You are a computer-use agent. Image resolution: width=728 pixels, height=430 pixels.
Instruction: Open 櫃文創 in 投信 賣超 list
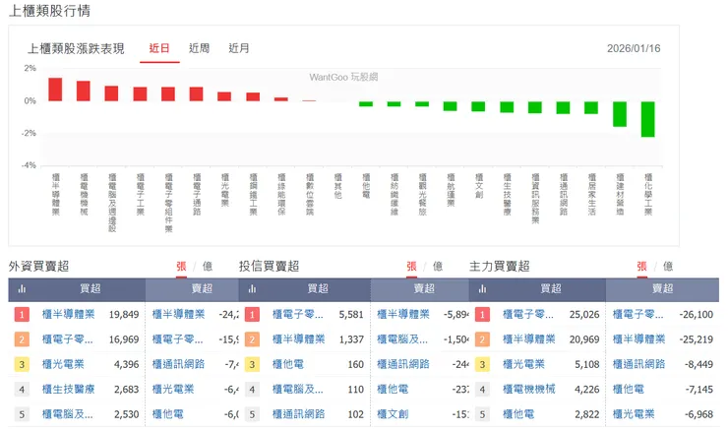pyautogui.click(x=393, y=414)
